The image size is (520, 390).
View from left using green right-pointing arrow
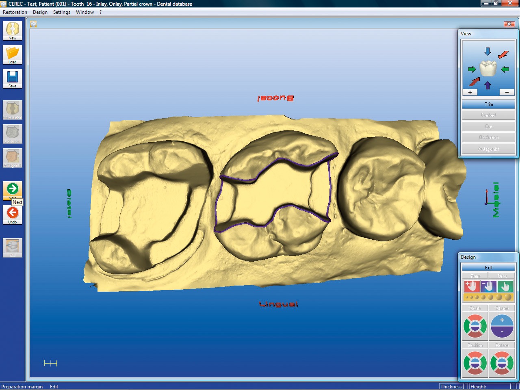[x=472, y=69]
